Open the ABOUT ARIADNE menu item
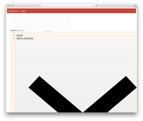 (25, 38)
